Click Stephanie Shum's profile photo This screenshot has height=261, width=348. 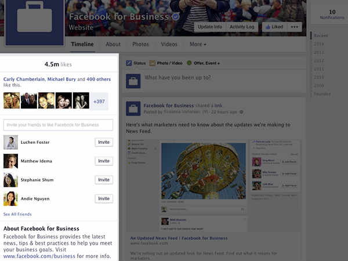pos(10,180)
